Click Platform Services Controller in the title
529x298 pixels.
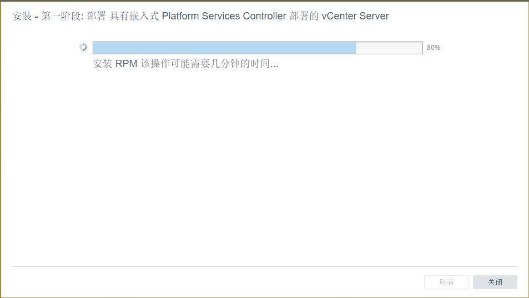click(x=224, y=16)
